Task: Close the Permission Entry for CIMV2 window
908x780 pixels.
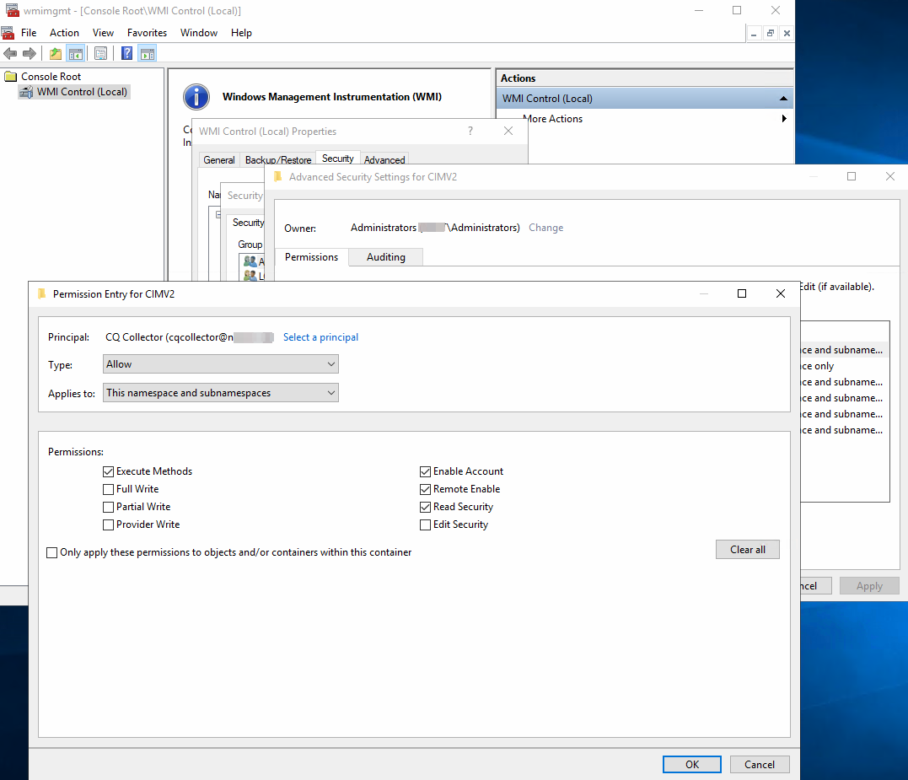Action: point(781,293)
